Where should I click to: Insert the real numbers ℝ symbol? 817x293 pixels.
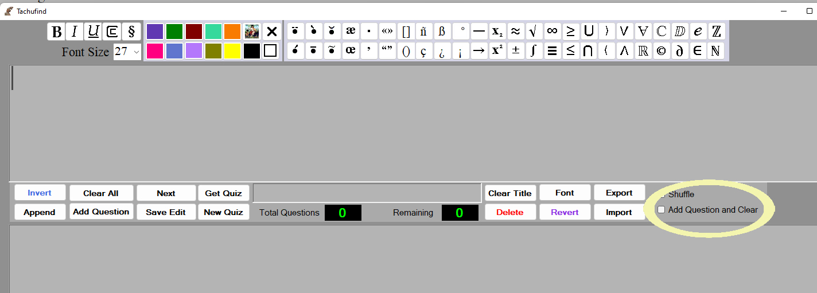click(x=643, y=50)
